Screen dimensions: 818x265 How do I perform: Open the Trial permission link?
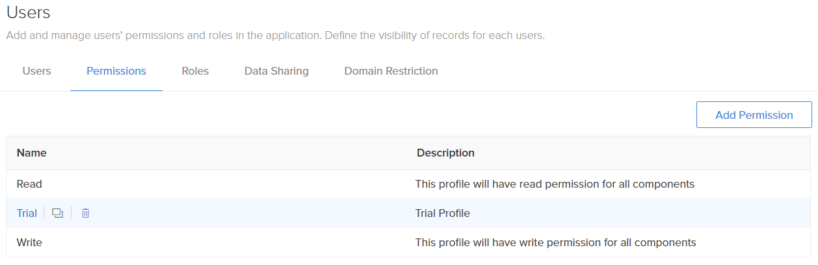point(27,213)
